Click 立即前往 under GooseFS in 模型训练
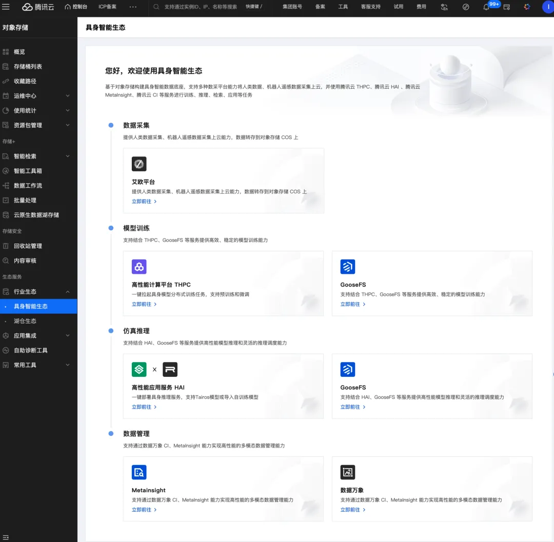554x542 pixels. (353, 304)
